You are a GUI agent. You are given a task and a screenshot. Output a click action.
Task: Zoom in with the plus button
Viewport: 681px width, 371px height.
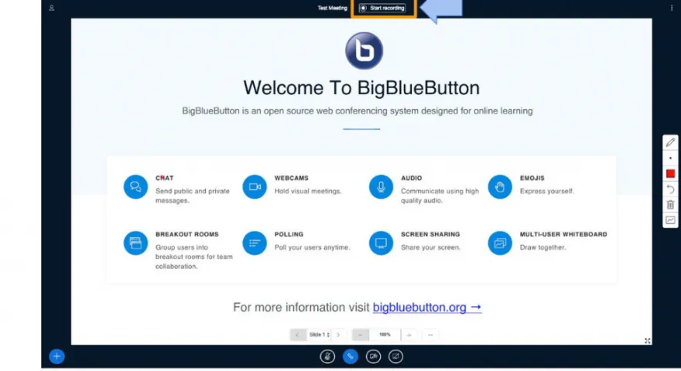coord(409,335)
